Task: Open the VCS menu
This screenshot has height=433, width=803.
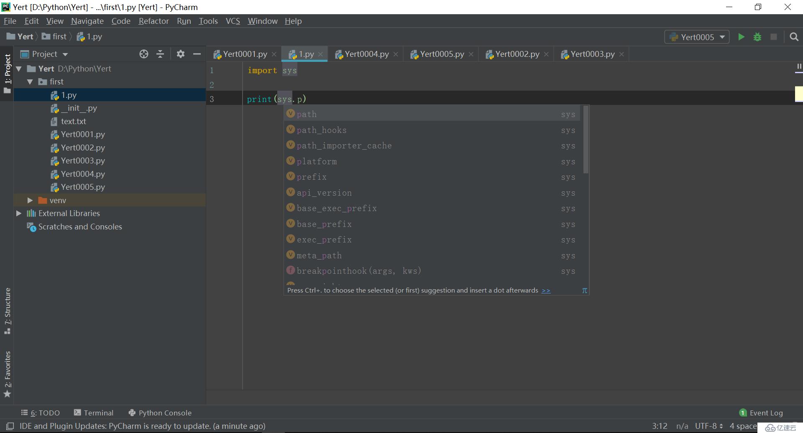Action: 233,21
